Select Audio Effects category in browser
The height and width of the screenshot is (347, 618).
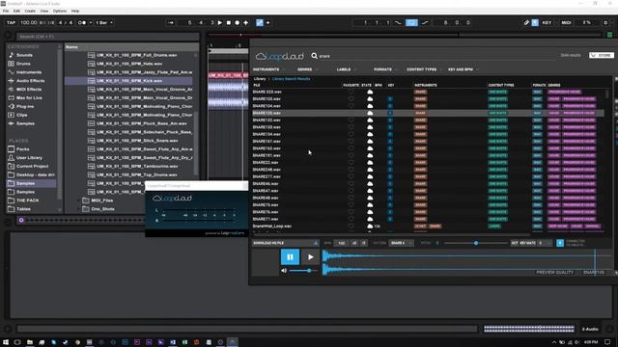click(x=30, y=81)
